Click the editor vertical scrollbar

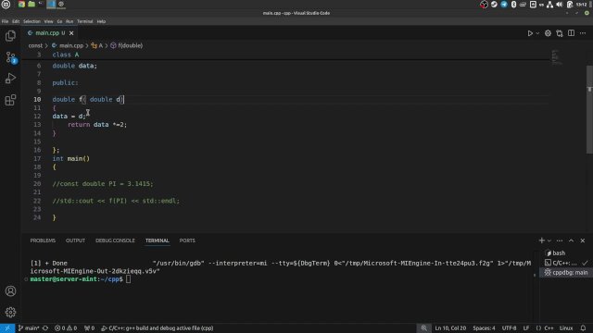589,109
